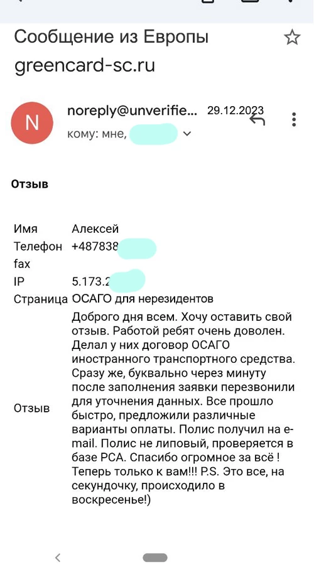
Task: Select the bold Отзыв heading
Action: click(x=30, y=184)
